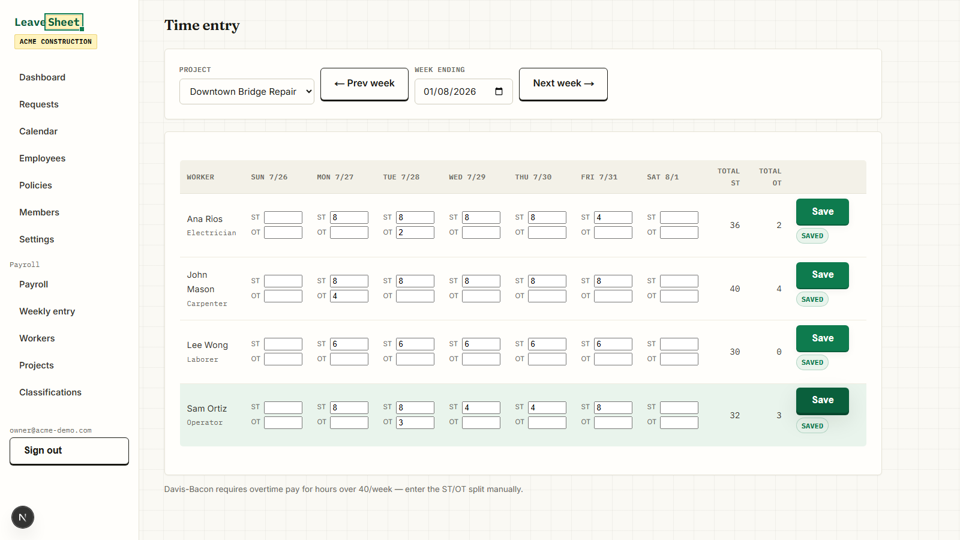The width and height of the screenshot is (960, 540).
Task: Click Ana Rios Monday ST hours field
Action: 349,217
